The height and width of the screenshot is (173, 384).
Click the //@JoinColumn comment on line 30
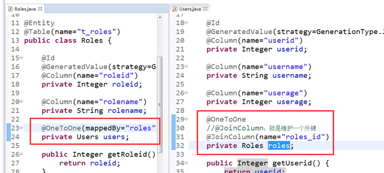tap(262, 128)
